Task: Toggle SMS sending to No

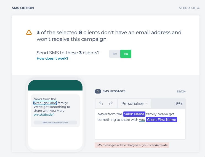Action: [x=115, y=54]
